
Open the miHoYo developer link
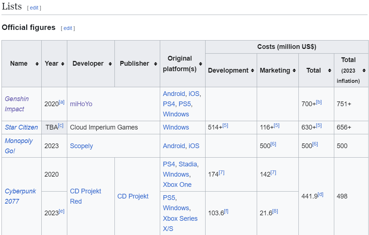point(81,104)
